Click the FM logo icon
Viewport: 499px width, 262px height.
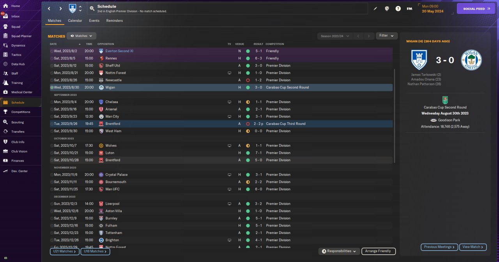pos(409,9)
